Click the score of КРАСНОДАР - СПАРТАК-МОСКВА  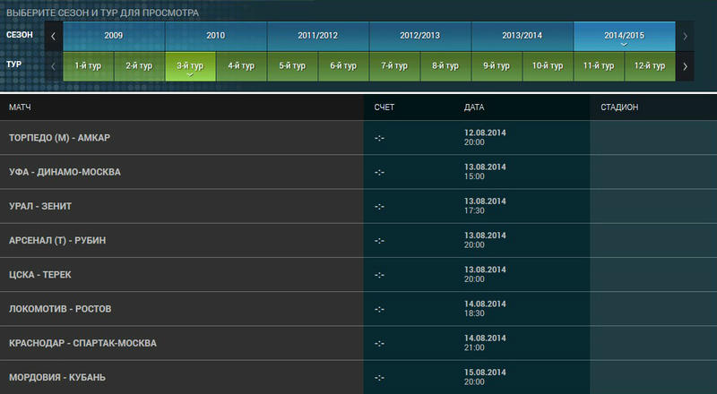379,344
